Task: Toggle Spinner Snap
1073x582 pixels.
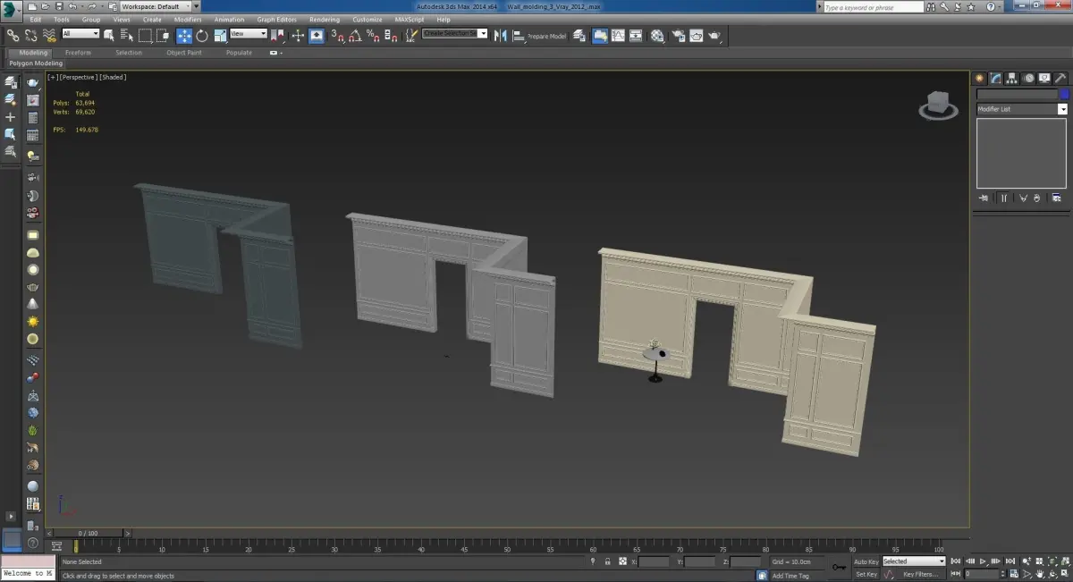Action: (391, 36)
